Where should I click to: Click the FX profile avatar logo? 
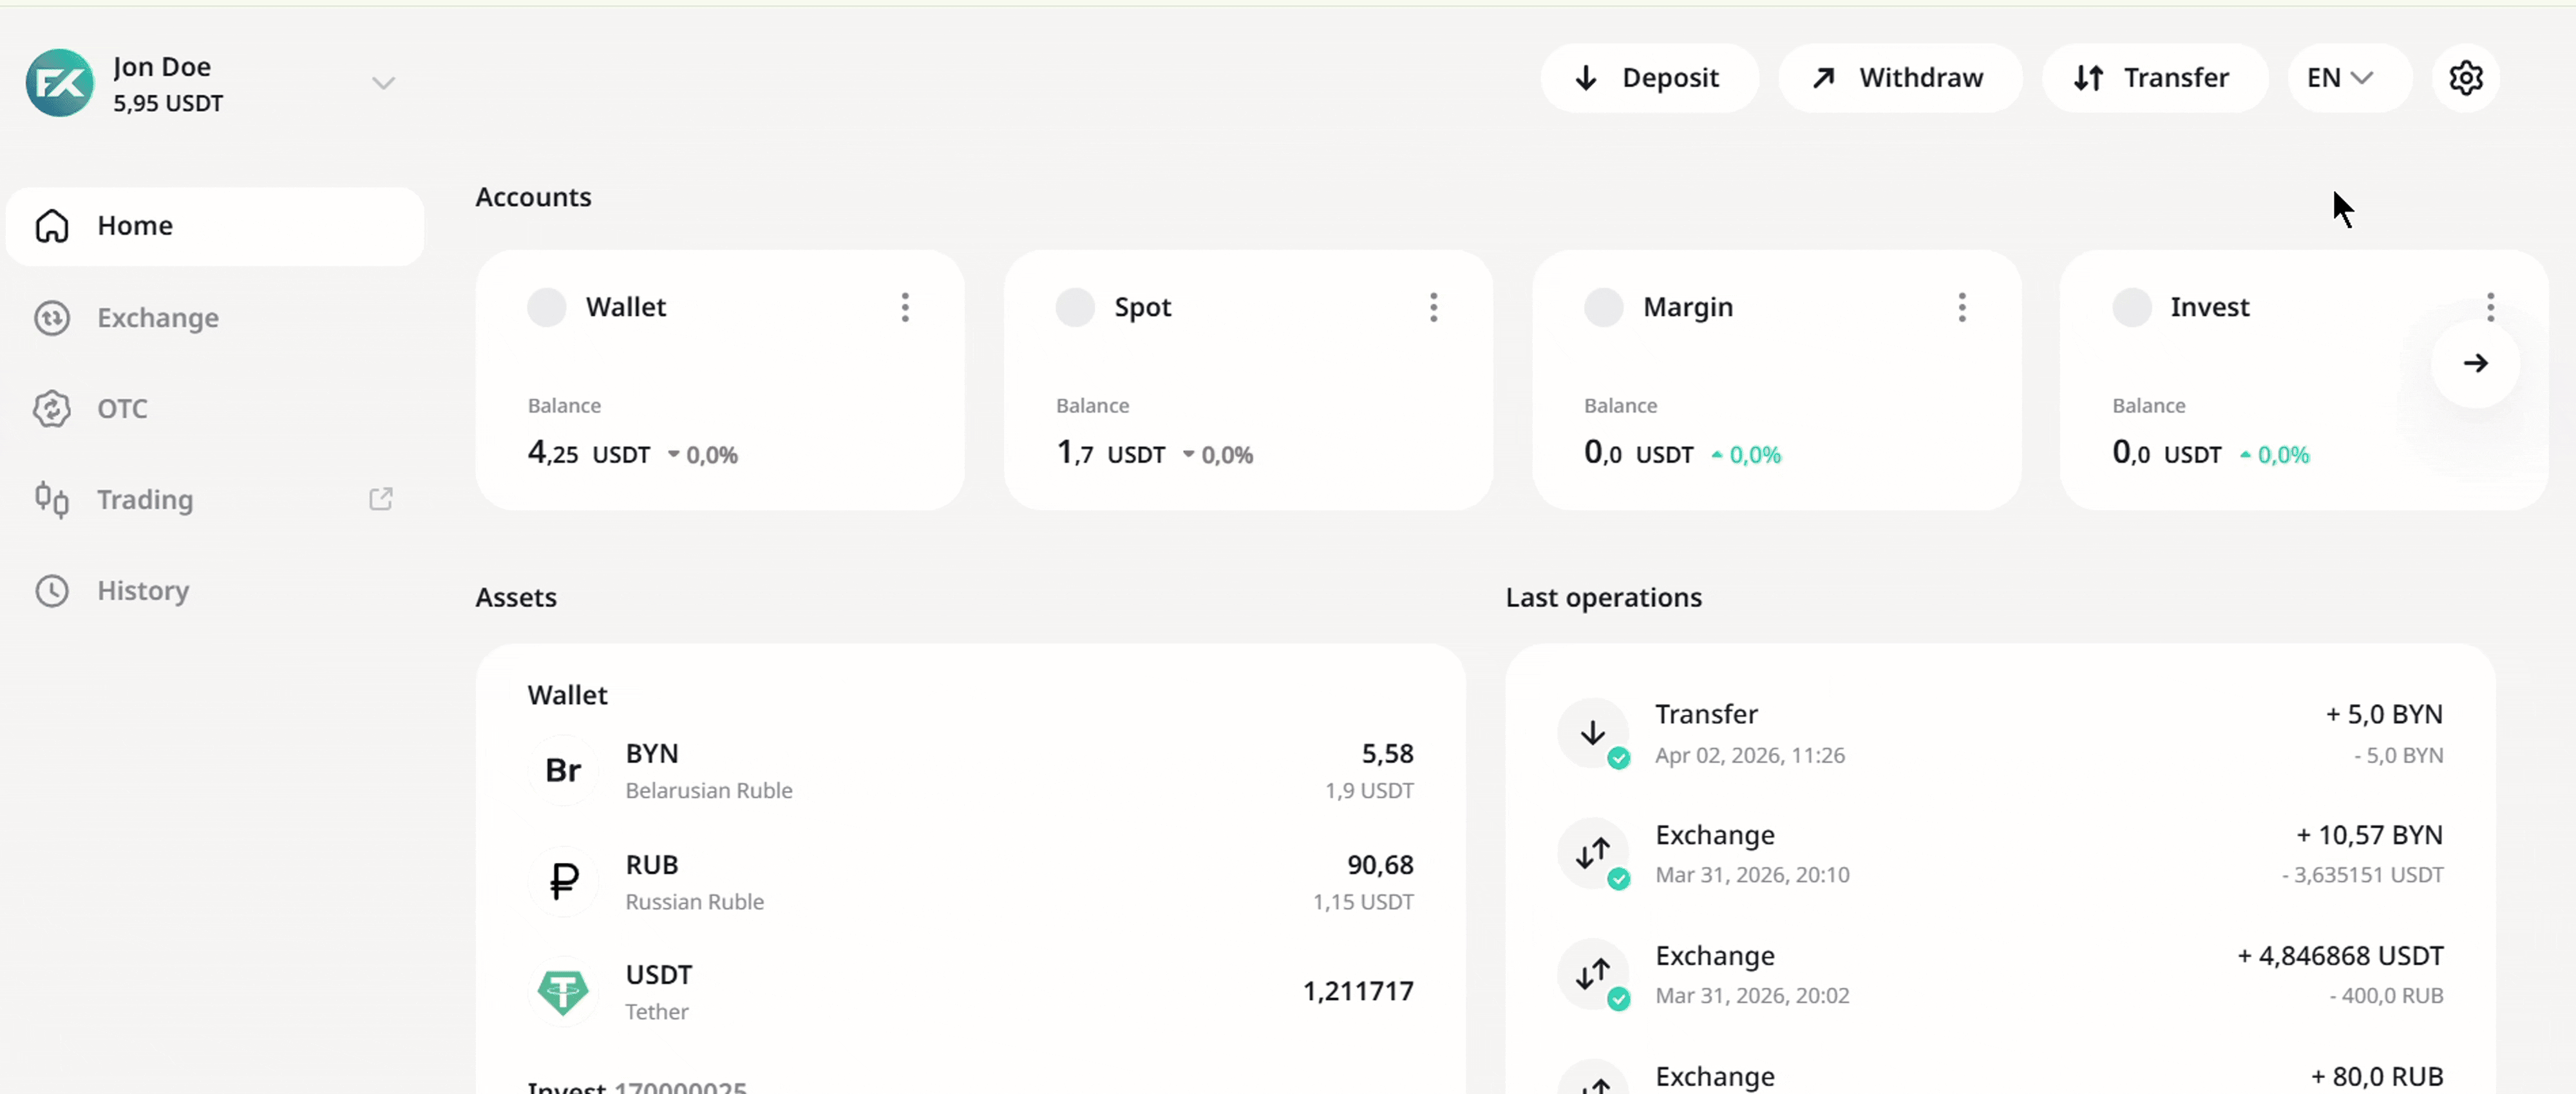pyautogui.click(x=60, y=83)
